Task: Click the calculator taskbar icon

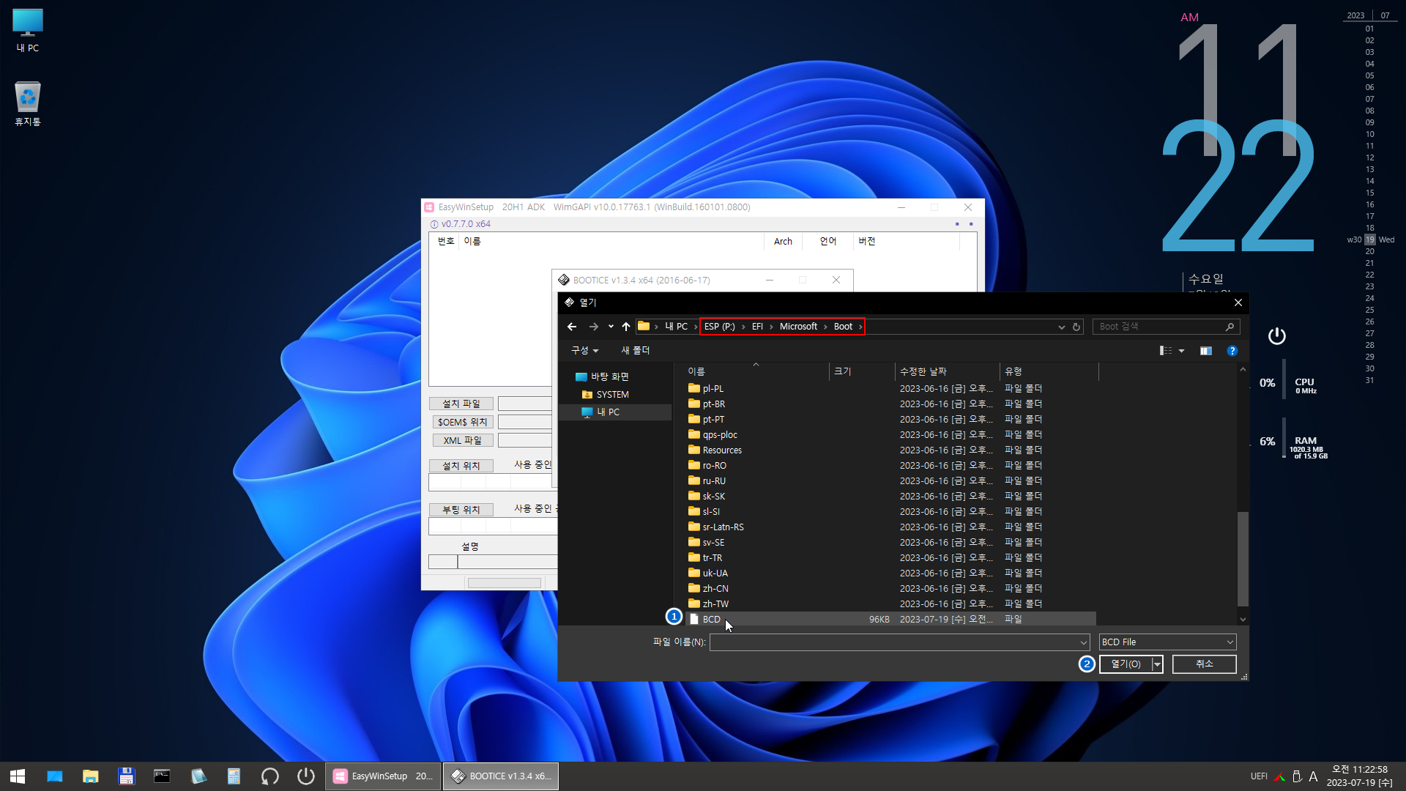Action: (234, 776)
